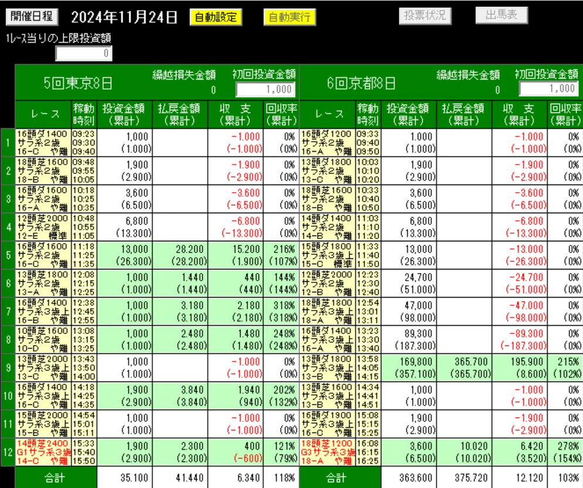Select Kyoto race 2 cell 13頭ダ1800 13-C
Screen dimensions: 583x488
pos(327,171)
